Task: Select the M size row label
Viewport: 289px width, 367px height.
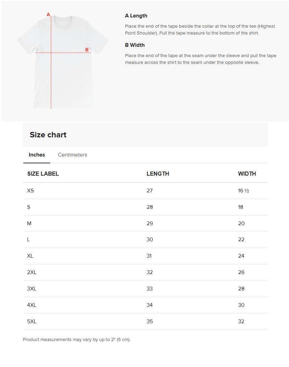Action: tap(29, 223)
